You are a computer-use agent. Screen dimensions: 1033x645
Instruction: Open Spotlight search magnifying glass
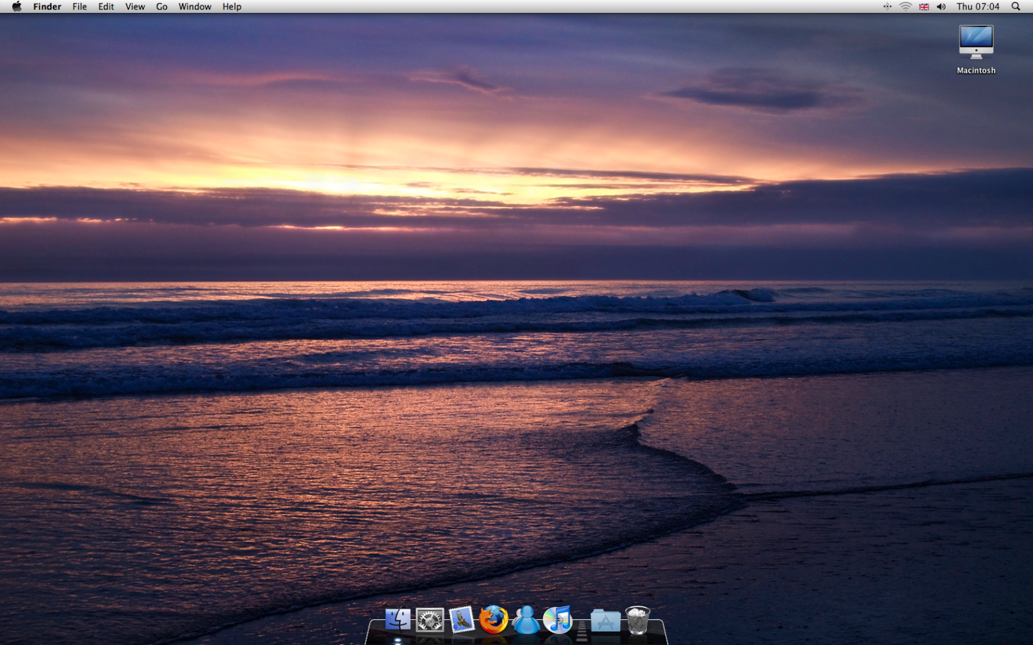(x=1016, y=6)
